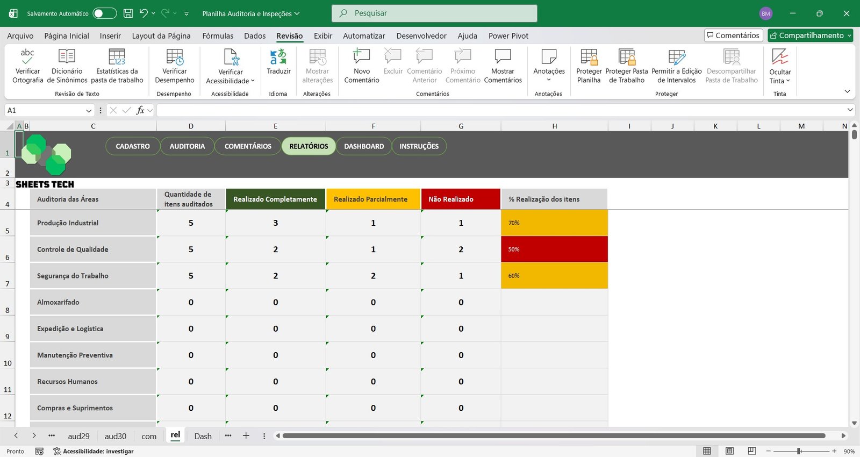Expand Planilha Auditoria e Inspeções title dropdown
The image size is (860, 457).
point(297,13)
